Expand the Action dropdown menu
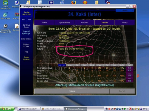 (x=125, y=10)
